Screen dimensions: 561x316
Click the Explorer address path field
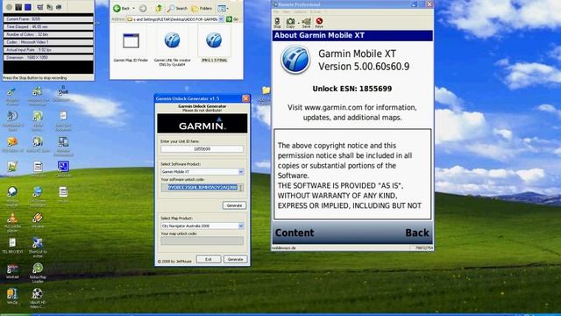coord(173,19)
